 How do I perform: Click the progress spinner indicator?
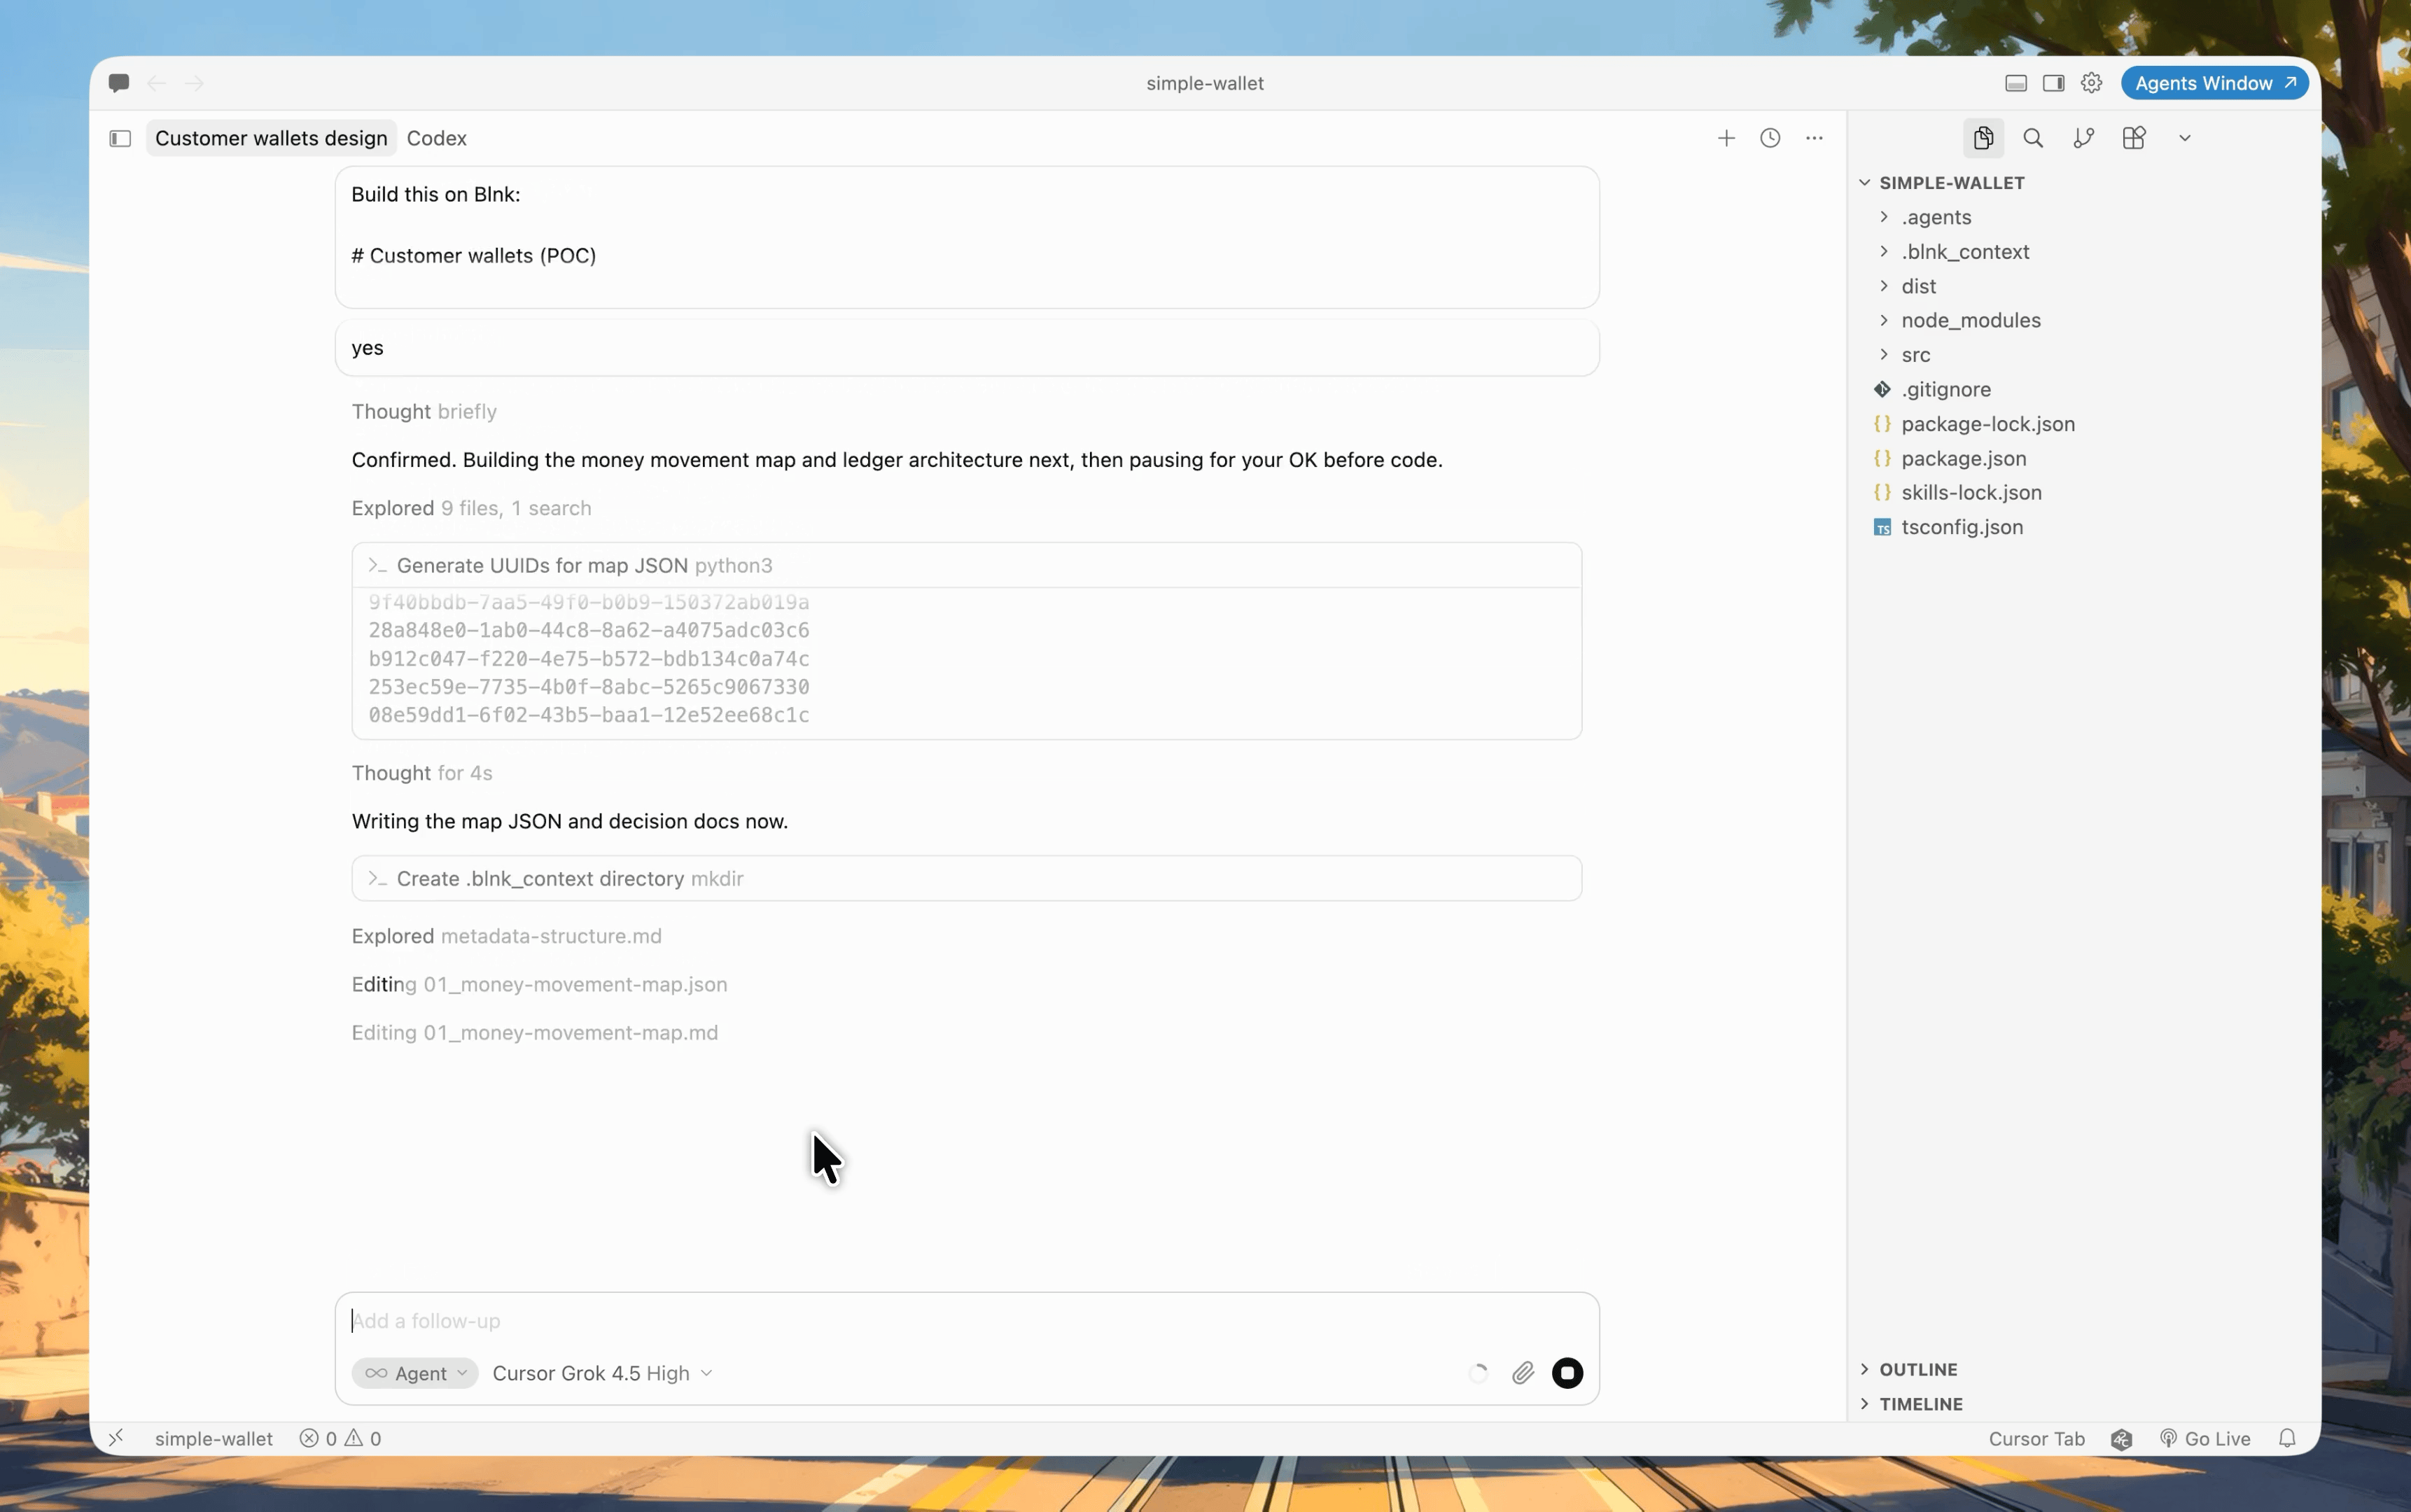click(x=1478, y=1373)
